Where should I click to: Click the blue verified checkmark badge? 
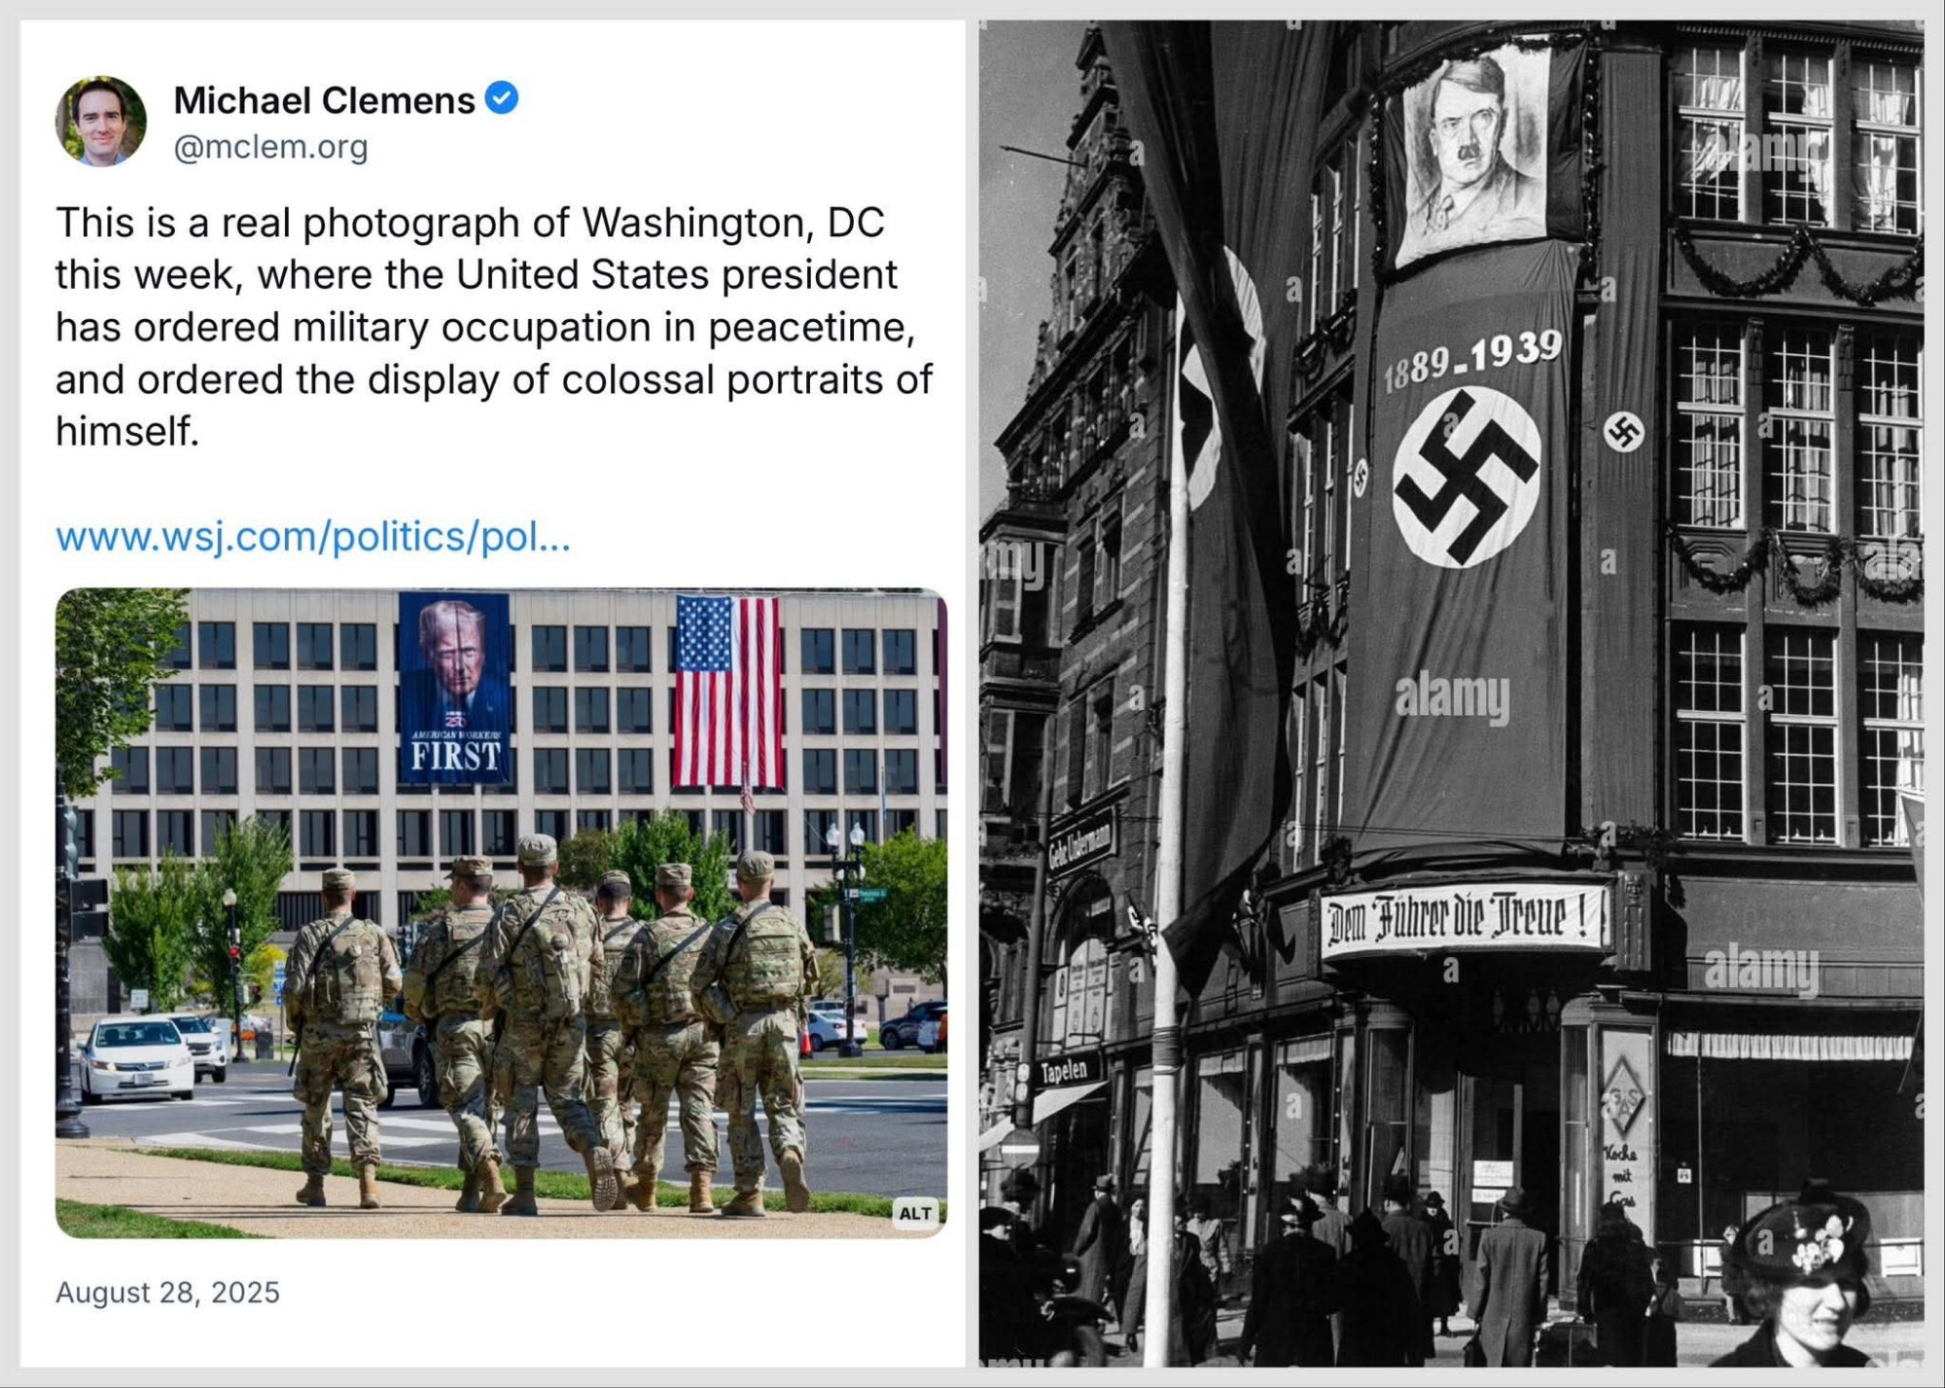pos(502,98)
